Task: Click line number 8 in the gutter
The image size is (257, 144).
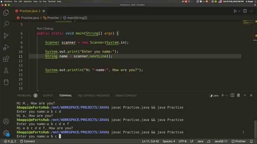Action: pos(21,42)
